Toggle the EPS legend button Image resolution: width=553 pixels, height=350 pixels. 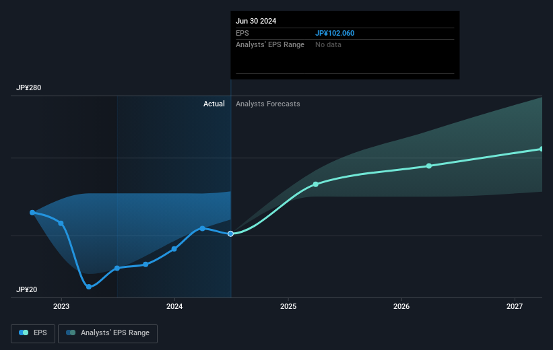(33, 333)
